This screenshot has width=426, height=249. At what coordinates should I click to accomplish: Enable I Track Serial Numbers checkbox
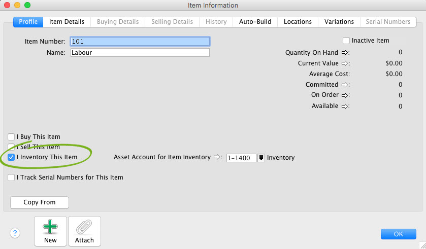(x=11, y=177)
